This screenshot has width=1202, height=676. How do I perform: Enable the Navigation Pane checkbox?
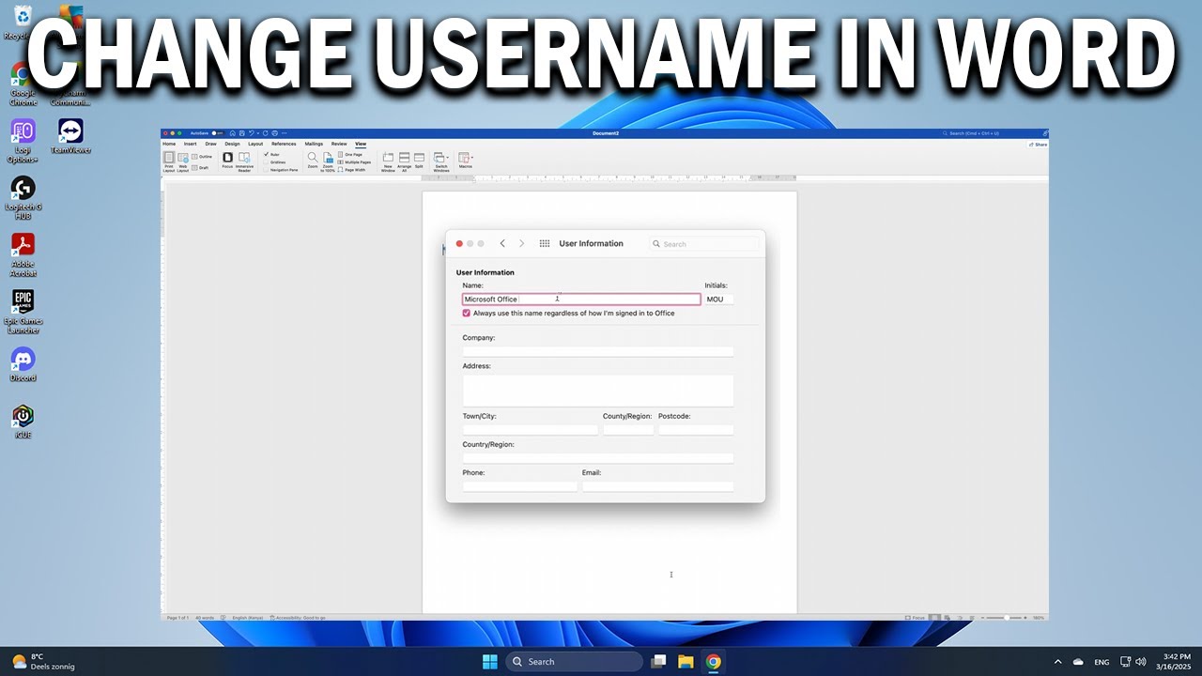[266, 170]
